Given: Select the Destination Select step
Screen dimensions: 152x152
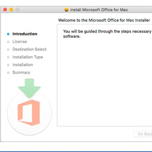Looking at the screenshot, I should click(29, 49).
